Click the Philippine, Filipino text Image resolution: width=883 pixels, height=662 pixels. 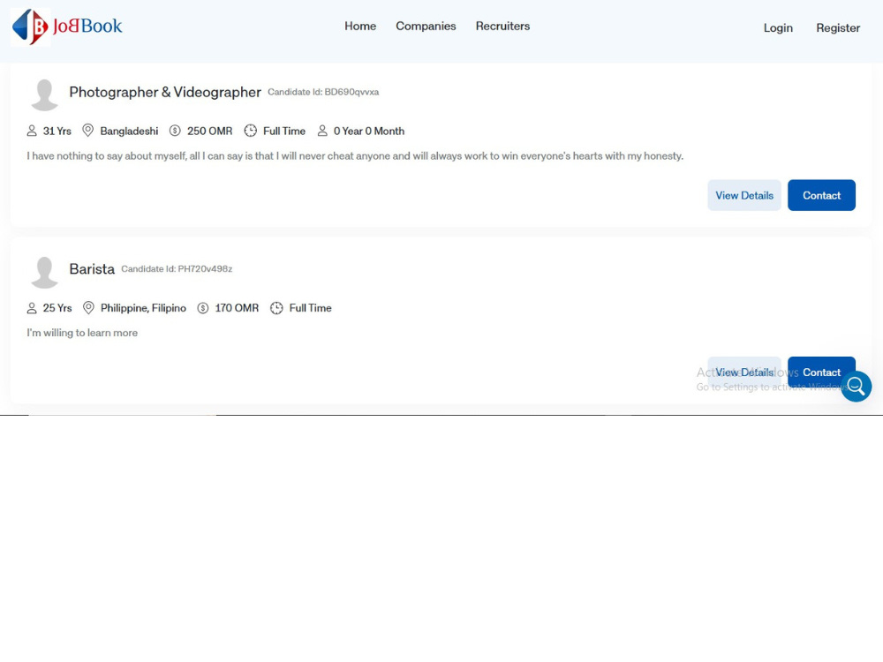[x=143, y=308]
